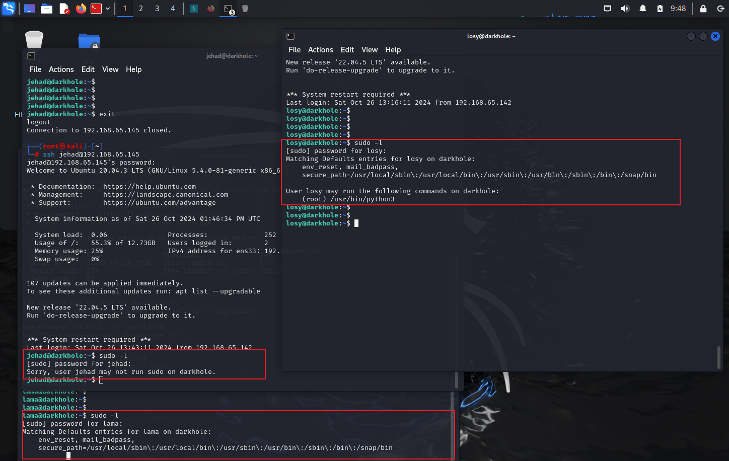
Task: Open Edit menu in jehad@darkhole terminal
Action: [88, 69]
